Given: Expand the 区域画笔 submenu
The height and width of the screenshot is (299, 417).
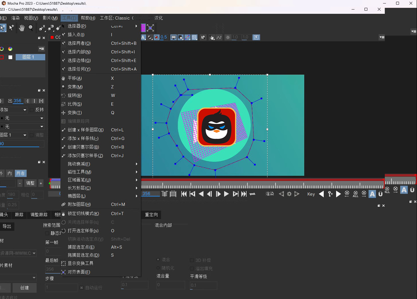Looking at the screenshot, I should point(101,180).
